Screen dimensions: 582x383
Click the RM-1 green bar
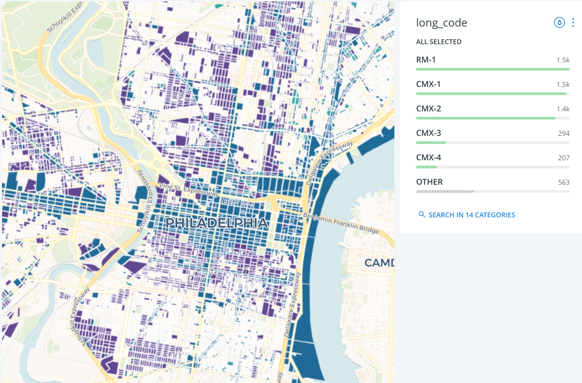click(x=493, y=69)
